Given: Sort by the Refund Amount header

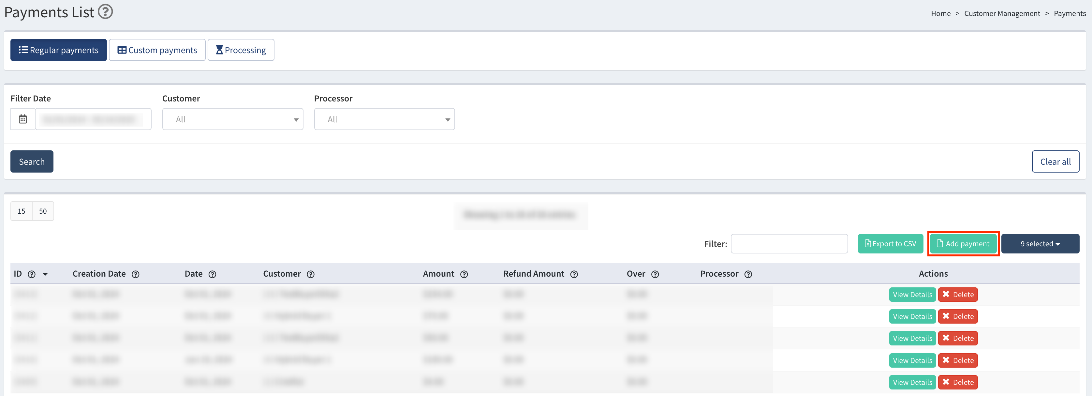Looking at the screenshot, I should 534,274.
